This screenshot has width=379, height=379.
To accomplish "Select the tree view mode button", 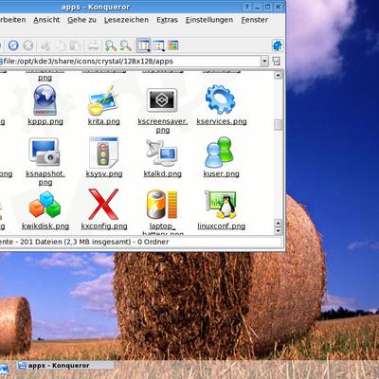I will pyautogui.click(x=158, y=45).
